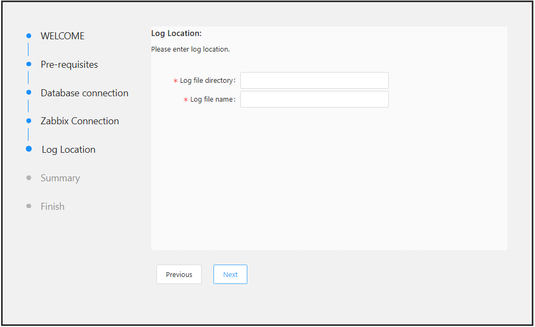
Task: Select the Zabbix Connection step
Action: tap(80, 121)
